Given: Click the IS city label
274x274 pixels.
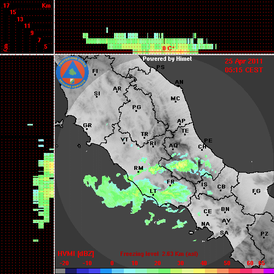Looking at the screenshot, I should click(x=204, y=185).
